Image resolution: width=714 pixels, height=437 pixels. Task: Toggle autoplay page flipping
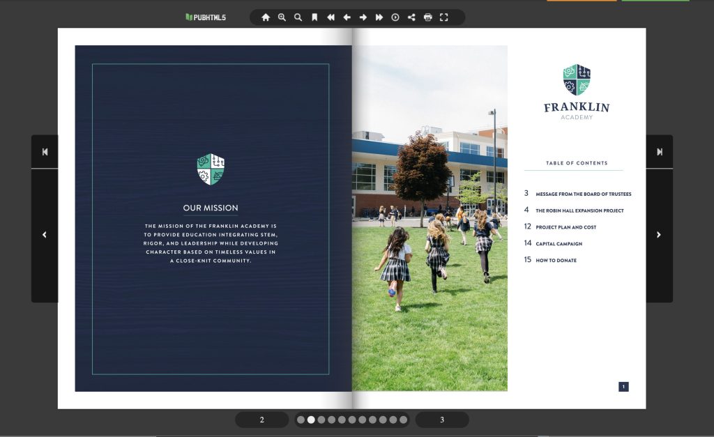395,17
